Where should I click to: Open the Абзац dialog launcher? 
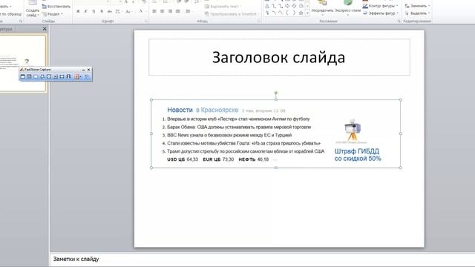pyautogui.click(x=258, y=22)
